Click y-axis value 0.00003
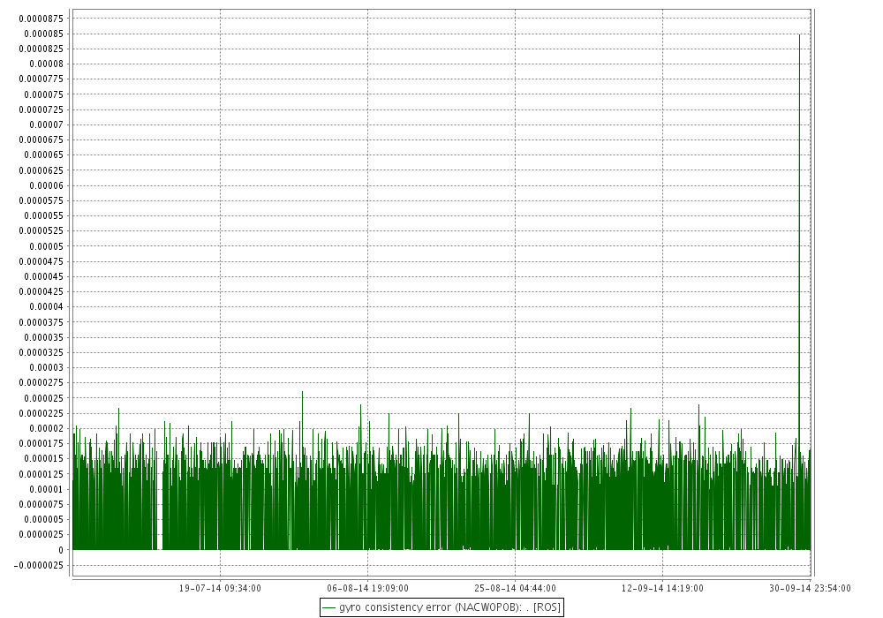The height and width of the screenshot is (618, 883). (x=47, y=367)
